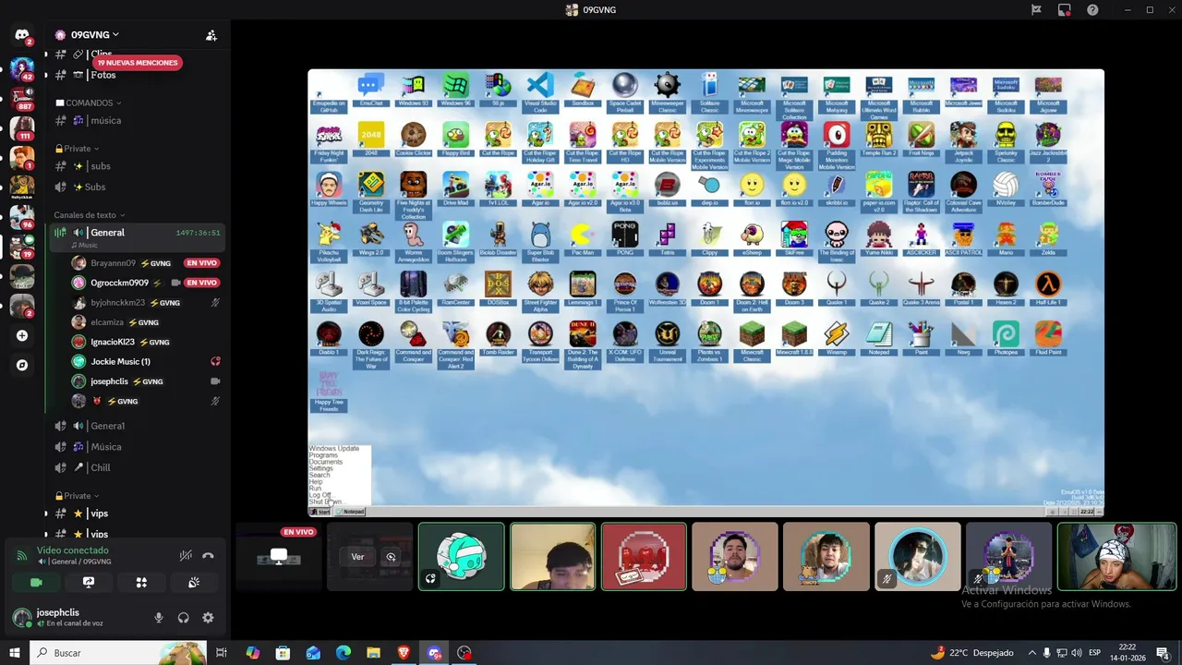Click the Fruit Ninja icon in stream
The width and height of the screenshot is (1182, 665).
921,139
